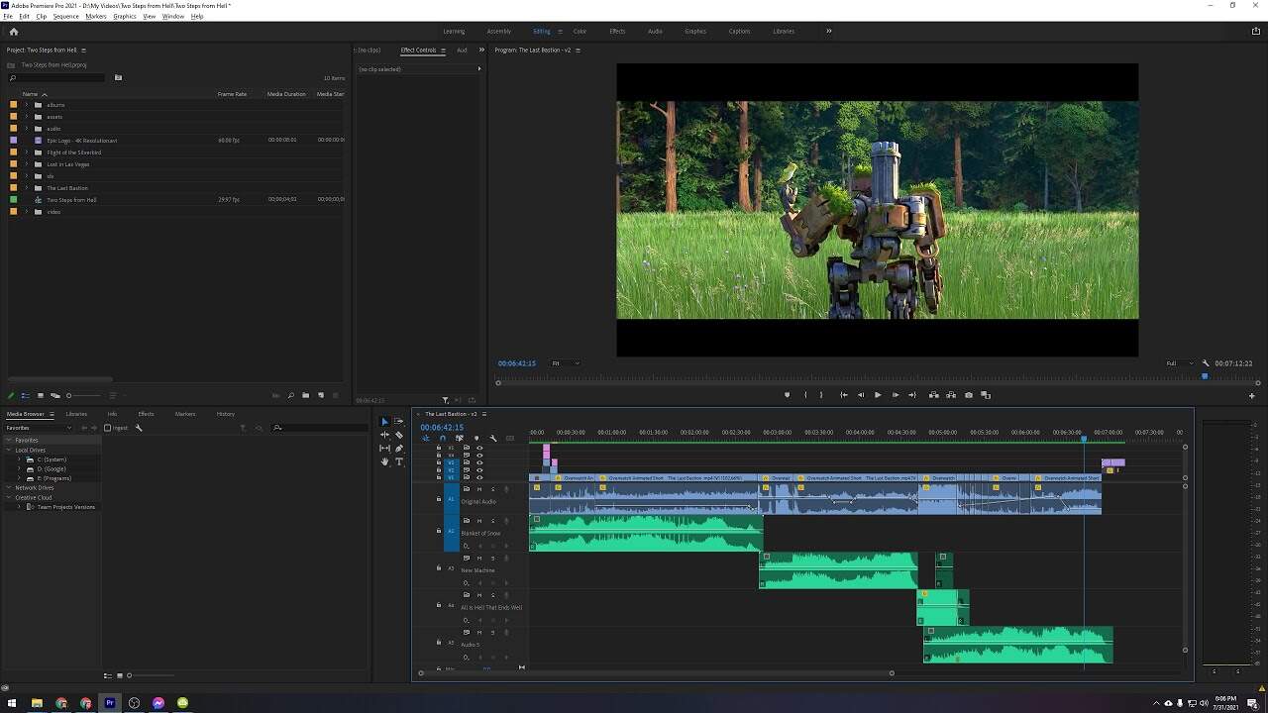
Task: Mute track A3 New Machine
Action: tap(480, 559)
